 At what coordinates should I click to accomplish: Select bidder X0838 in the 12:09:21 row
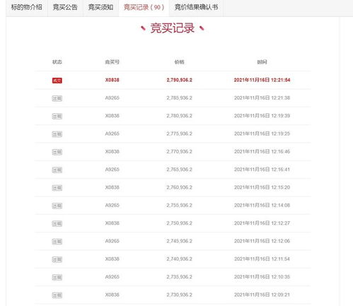coord(112,295)
